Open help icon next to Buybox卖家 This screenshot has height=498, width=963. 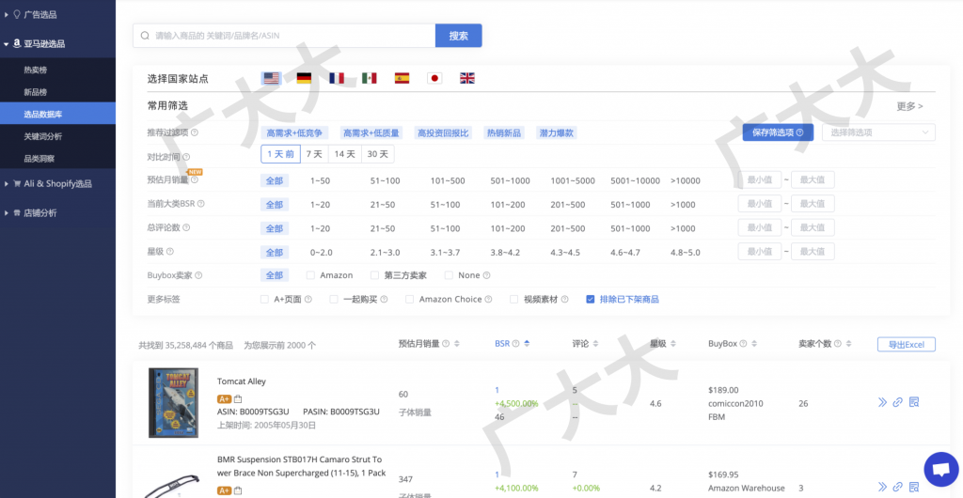pyautogui.click(x=199, y=276)
